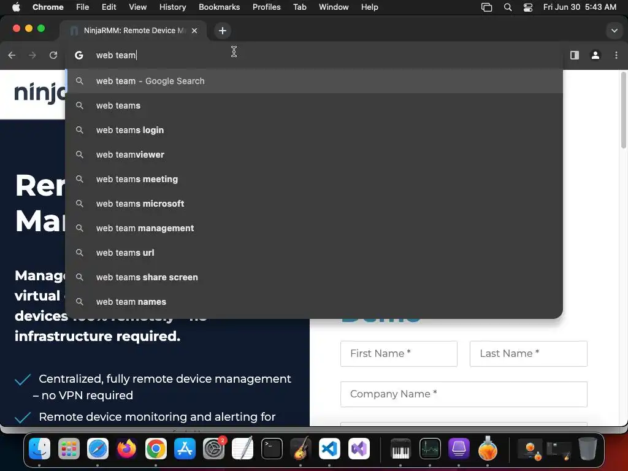Reload the current page
This screenshot has height=471, width=628.
click(53, 55)
